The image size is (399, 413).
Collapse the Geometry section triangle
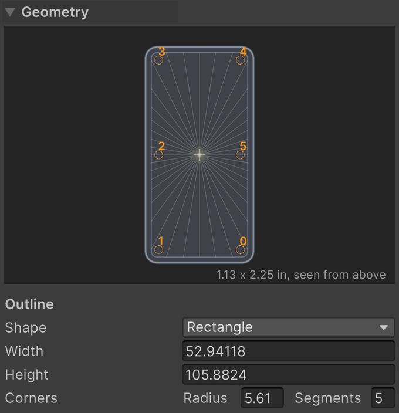tap(10, 12)
